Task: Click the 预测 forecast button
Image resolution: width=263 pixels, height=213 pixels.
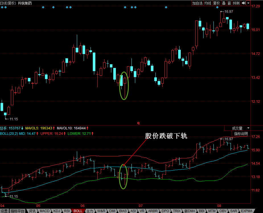Action: pyautogui.click(x=236, y=3)
